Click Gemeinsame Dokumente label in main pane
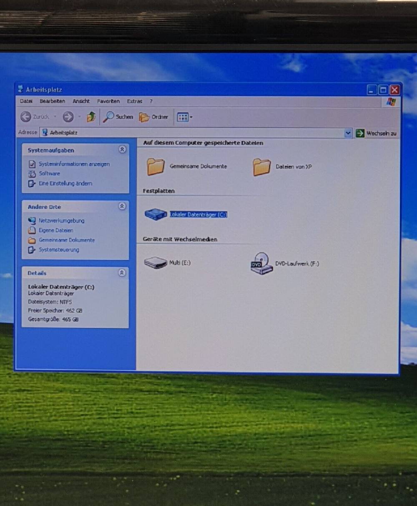 [x=198, y=166]
